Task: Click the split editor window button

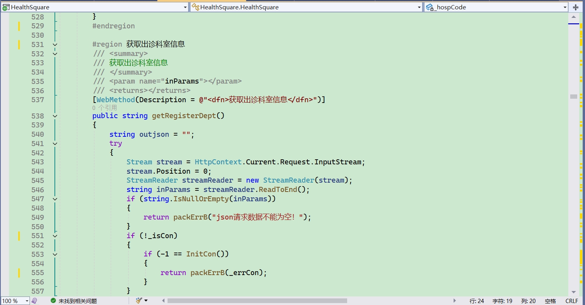Action: (x=576, y=7)
